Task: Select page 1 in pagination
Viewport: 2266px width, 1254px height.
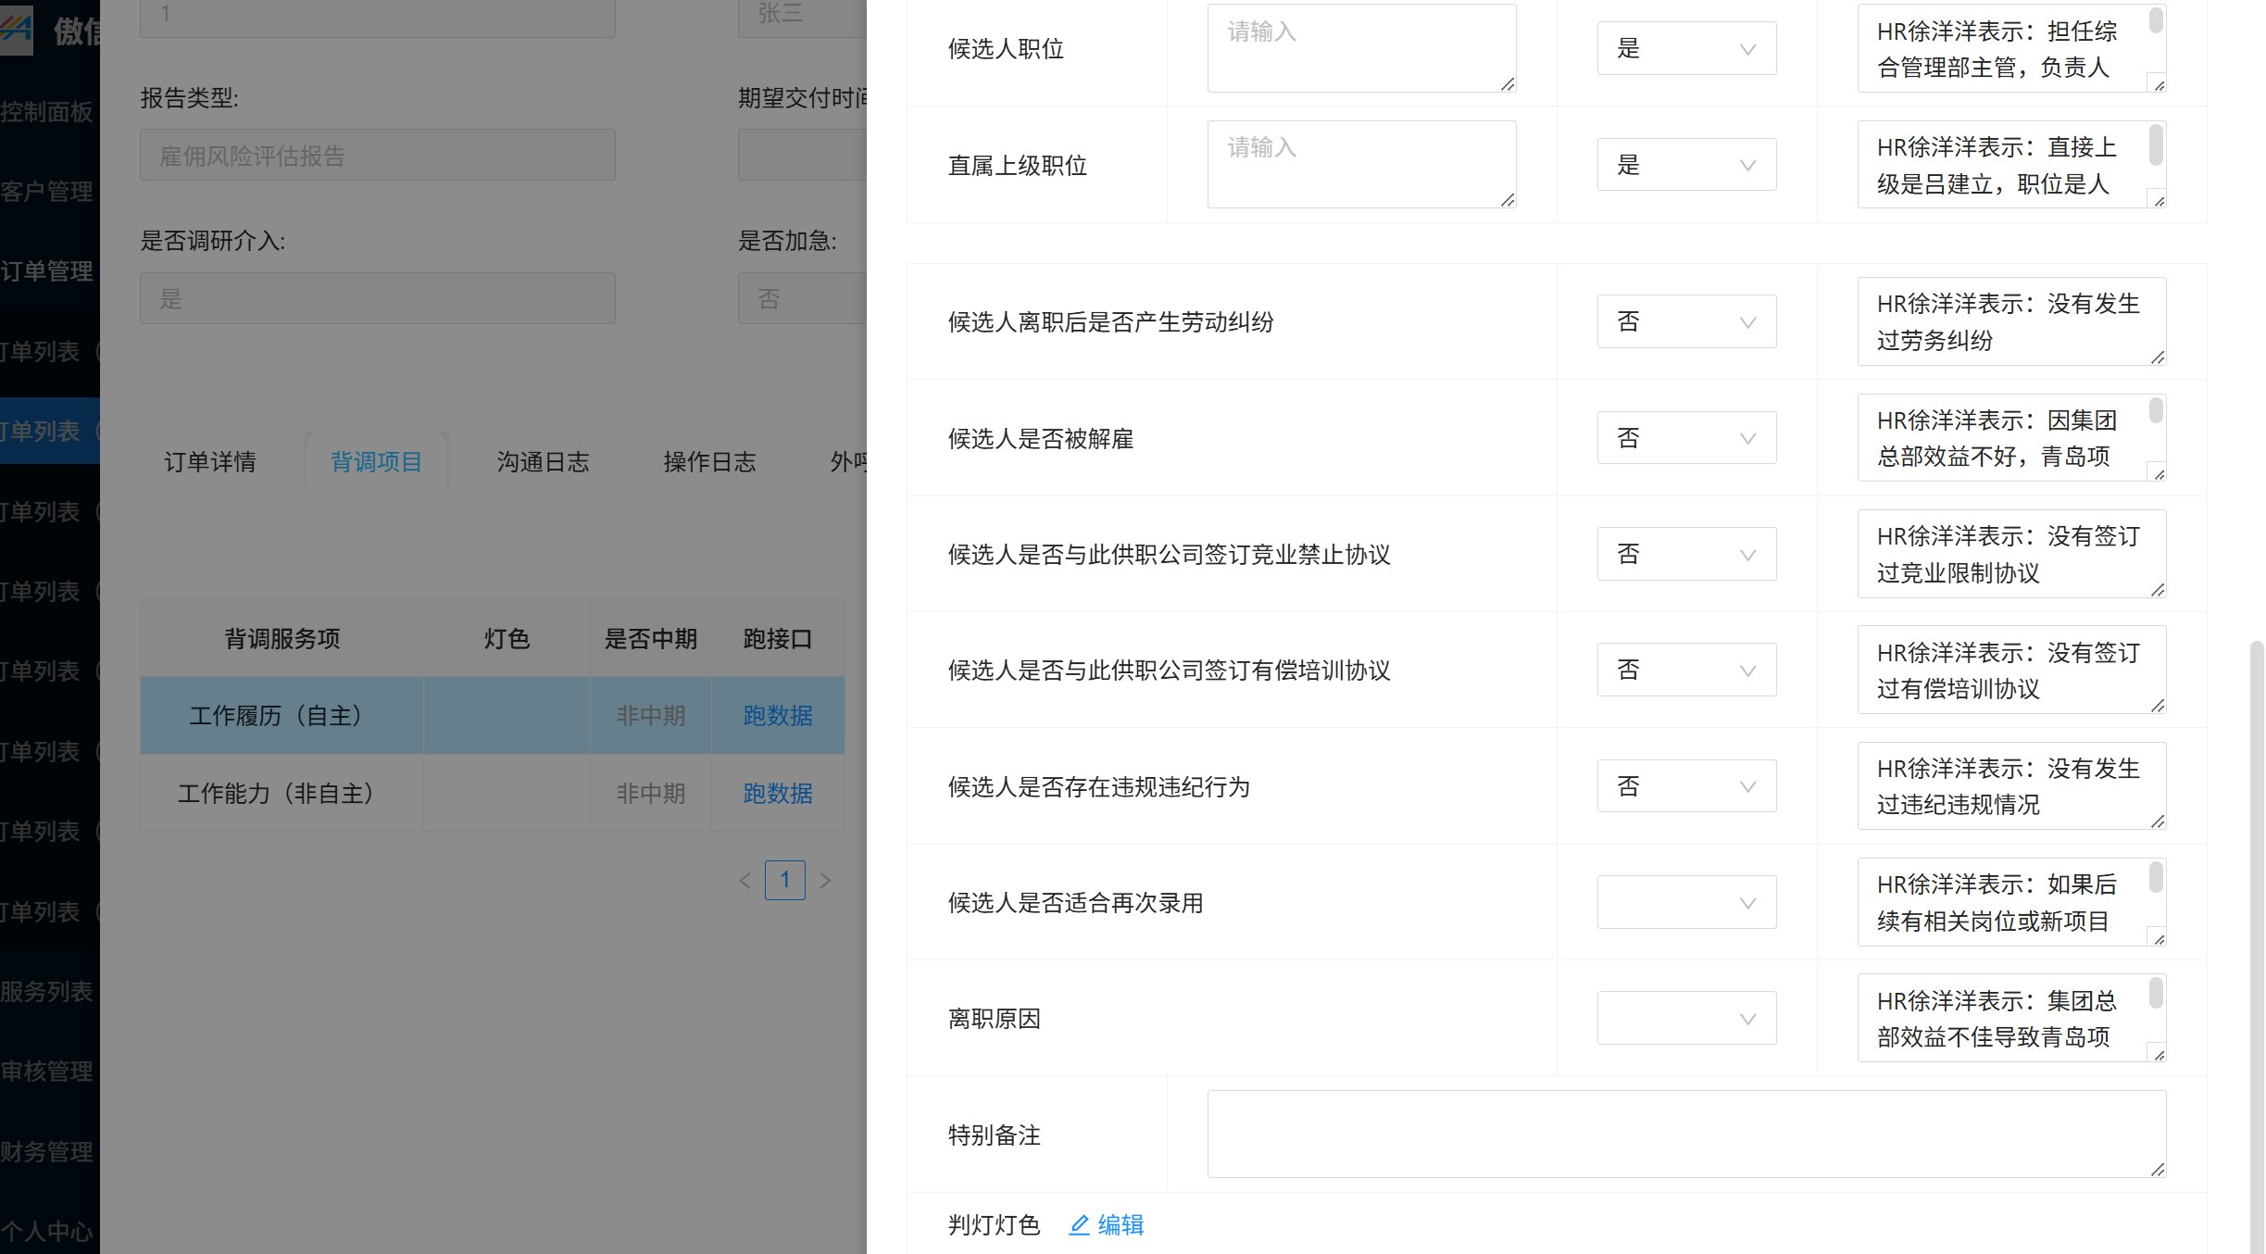Action: 785,880
